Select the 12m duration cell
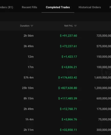Screen dimensions: 111x135 tap(31, 57)
